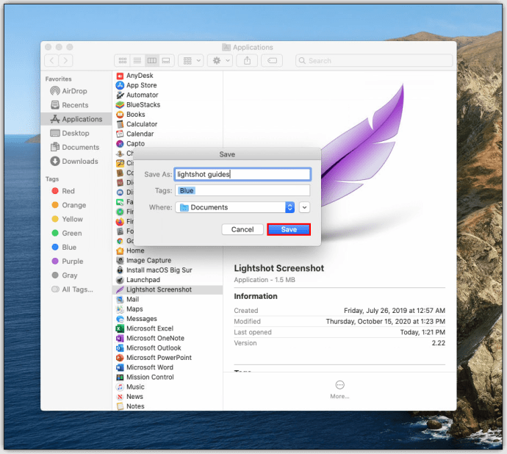This screenshot has height=454, width=507.
Task: Open the gear action menu
Action: [220, 60]
